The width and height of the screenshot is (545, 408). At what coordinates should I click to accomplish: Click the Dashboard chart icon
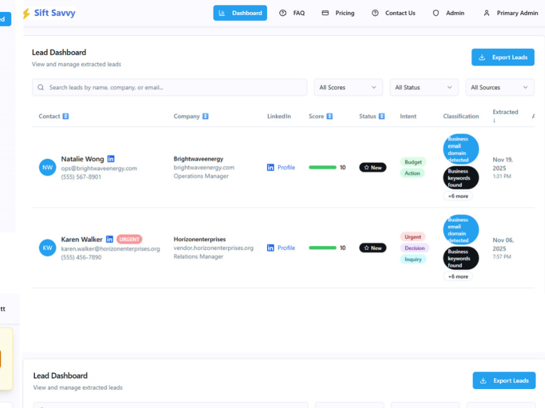tap(221, 13)
